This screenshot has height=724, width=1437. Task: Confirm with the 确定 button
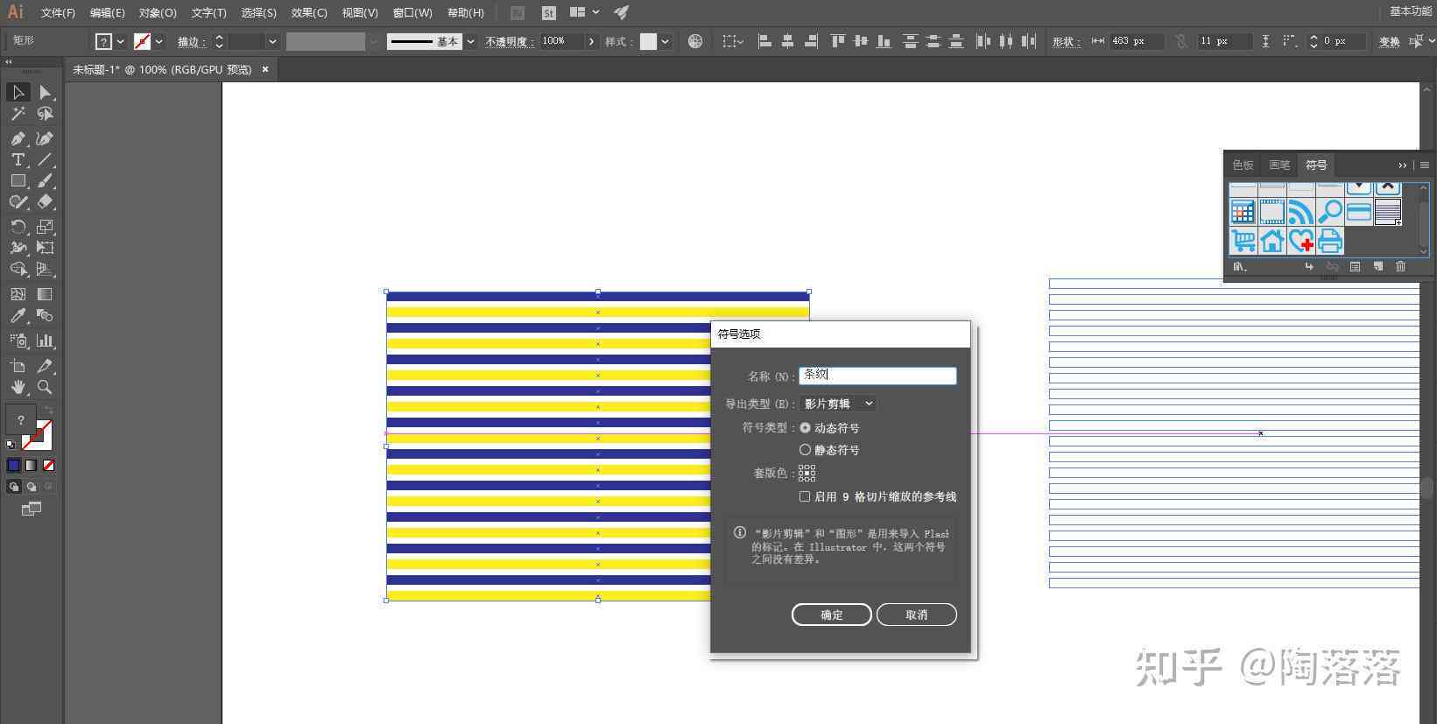[831, 615]
